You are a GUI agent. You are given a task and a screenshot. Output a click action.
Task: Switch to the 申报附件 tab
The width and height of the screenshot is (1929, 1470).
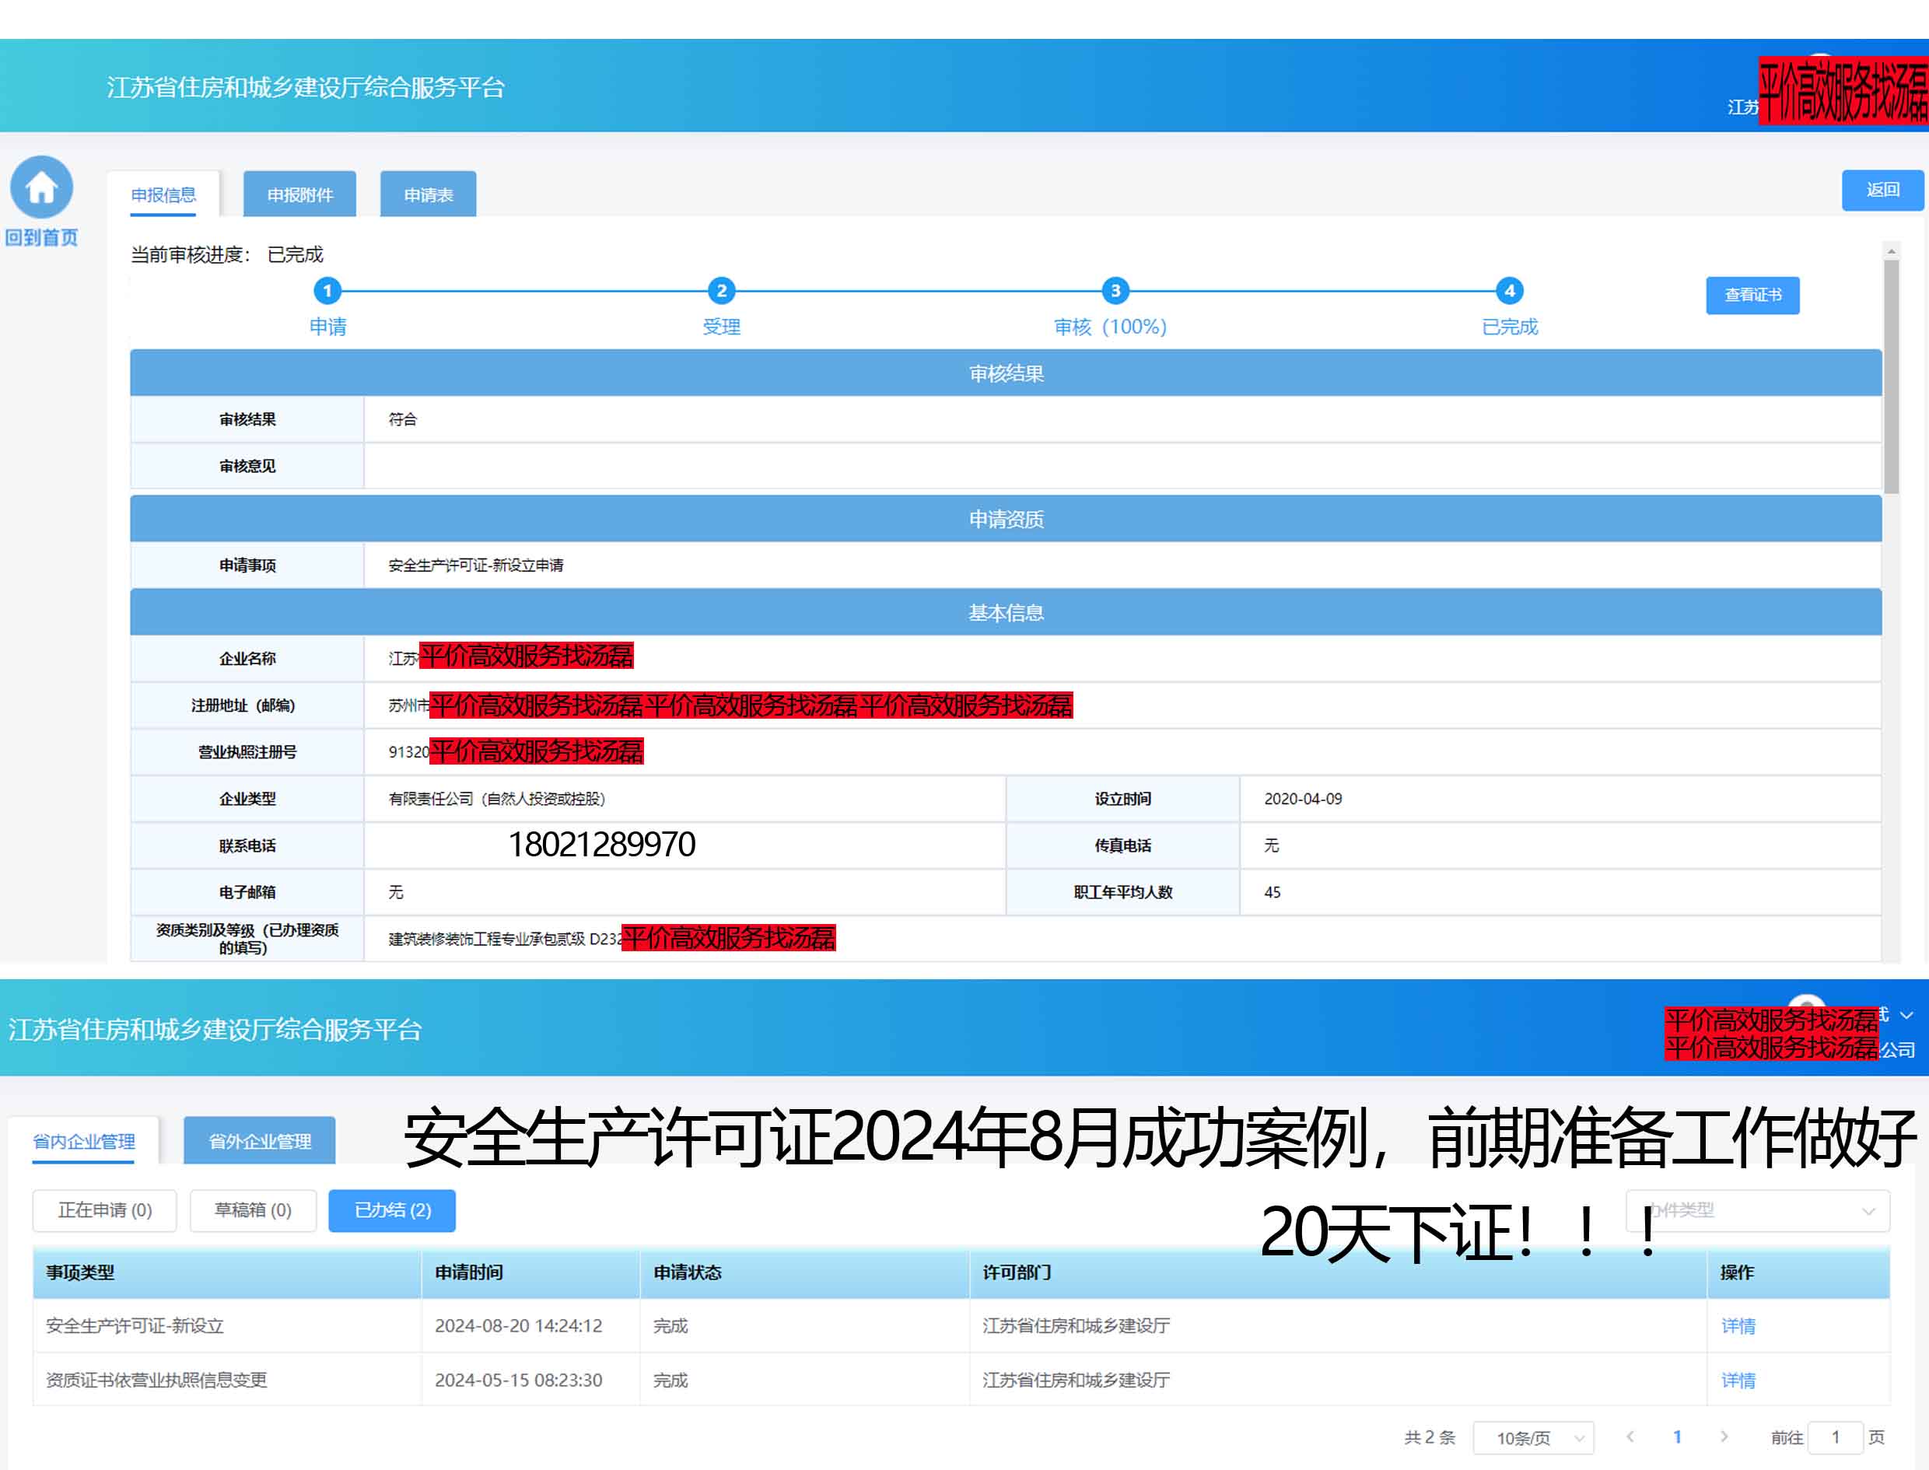(301, 194)
